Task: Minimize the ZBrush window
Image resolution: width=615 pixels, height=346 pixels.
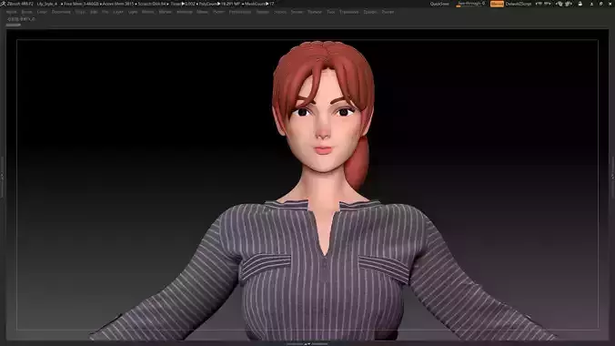Action: 591,4
